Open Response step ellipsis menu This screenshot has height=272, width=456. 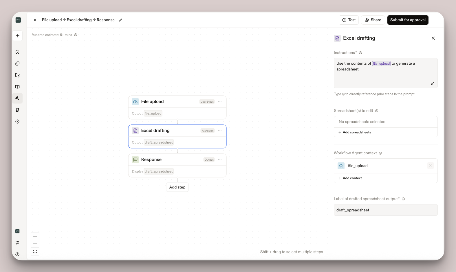tap(220, 159)
